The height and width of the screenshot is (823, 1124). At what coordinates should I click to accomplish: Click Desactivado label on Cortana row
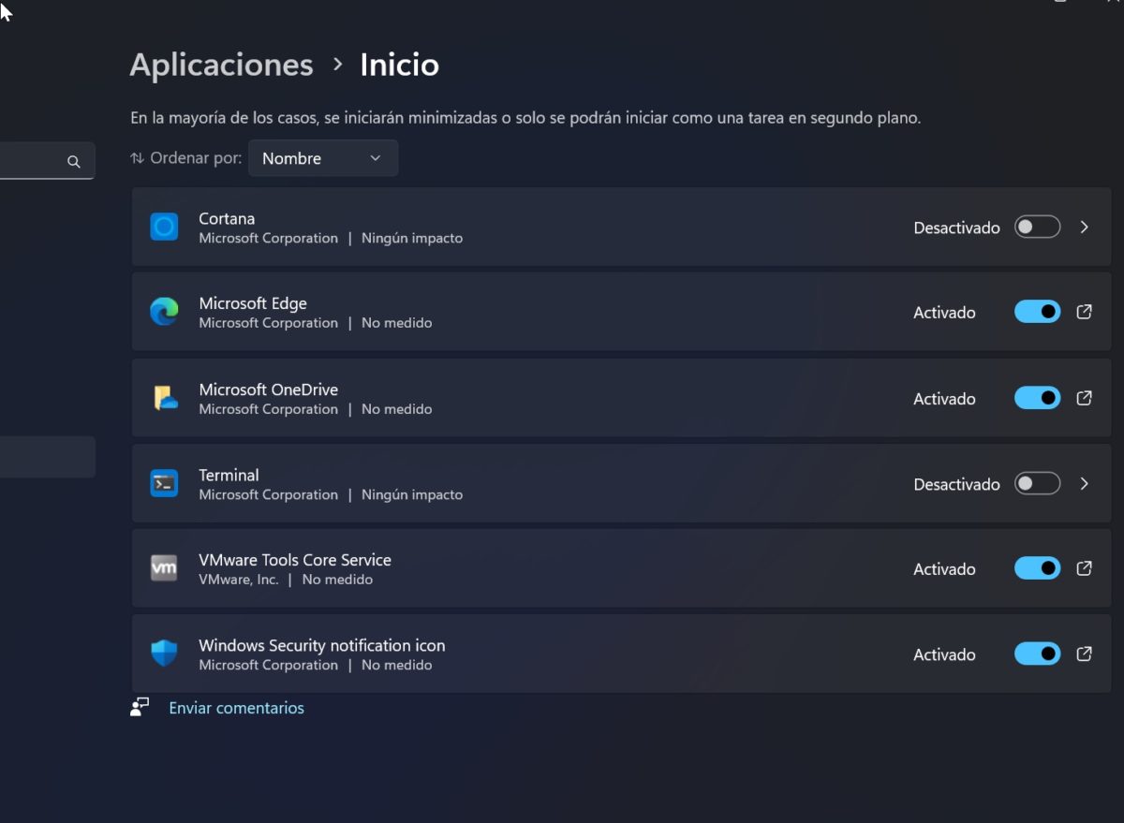tap(956, 228)
